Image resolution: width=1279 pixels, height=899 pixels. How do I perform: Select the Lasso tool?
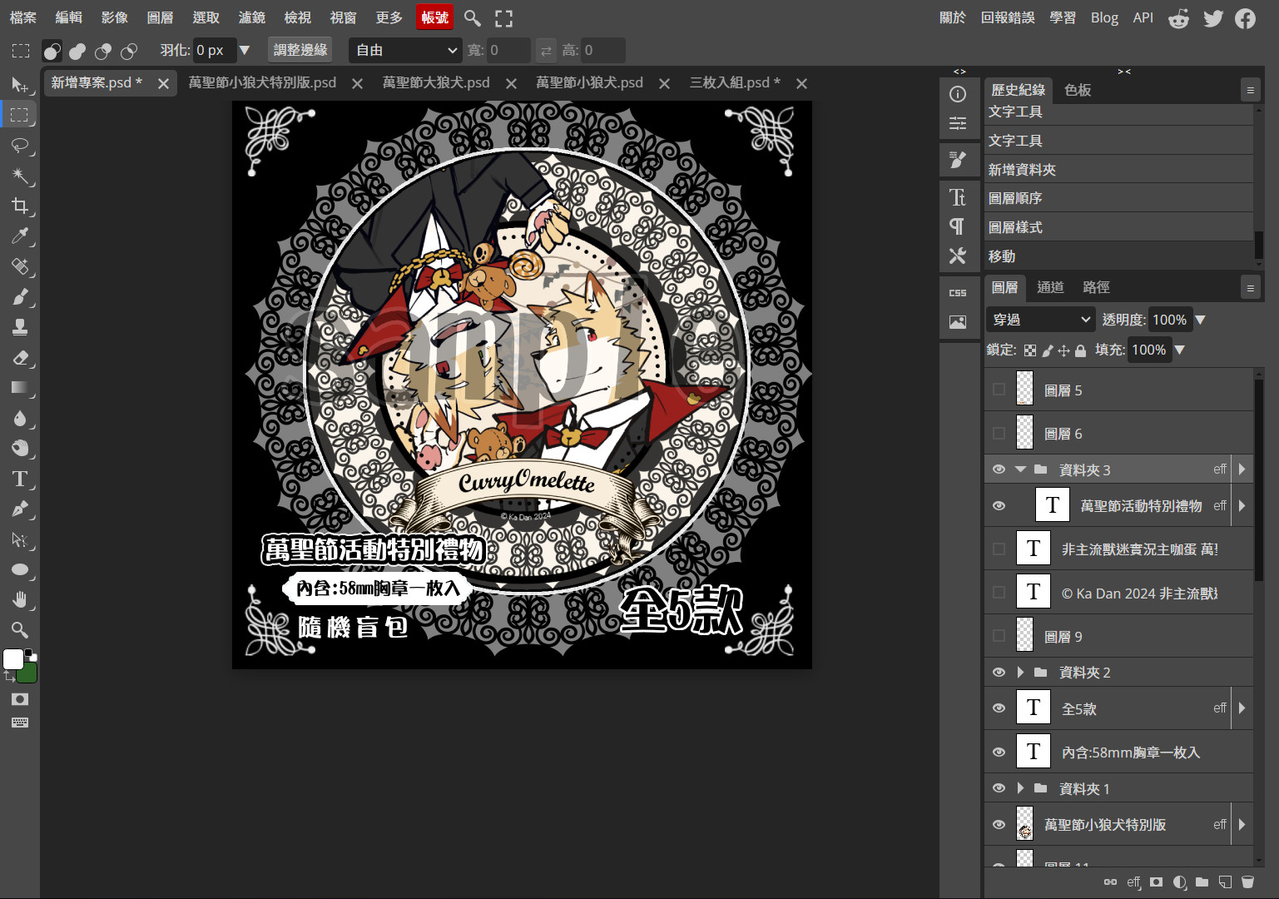click(20, 146)
